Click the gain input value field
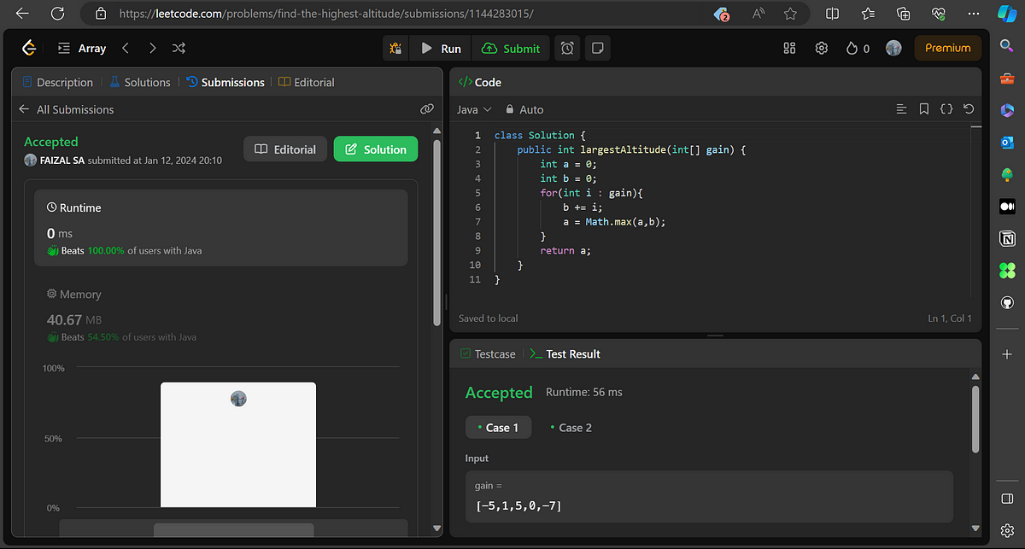1025x549 pixels. click(709, 497)
